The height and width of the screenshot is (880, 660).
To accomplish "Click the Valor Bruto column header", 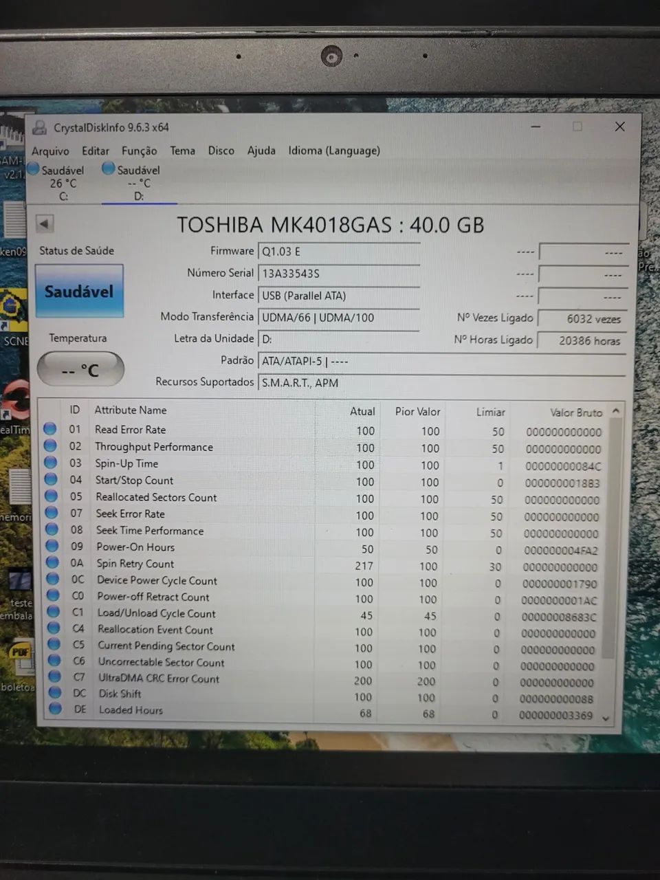I will [576, 412].
